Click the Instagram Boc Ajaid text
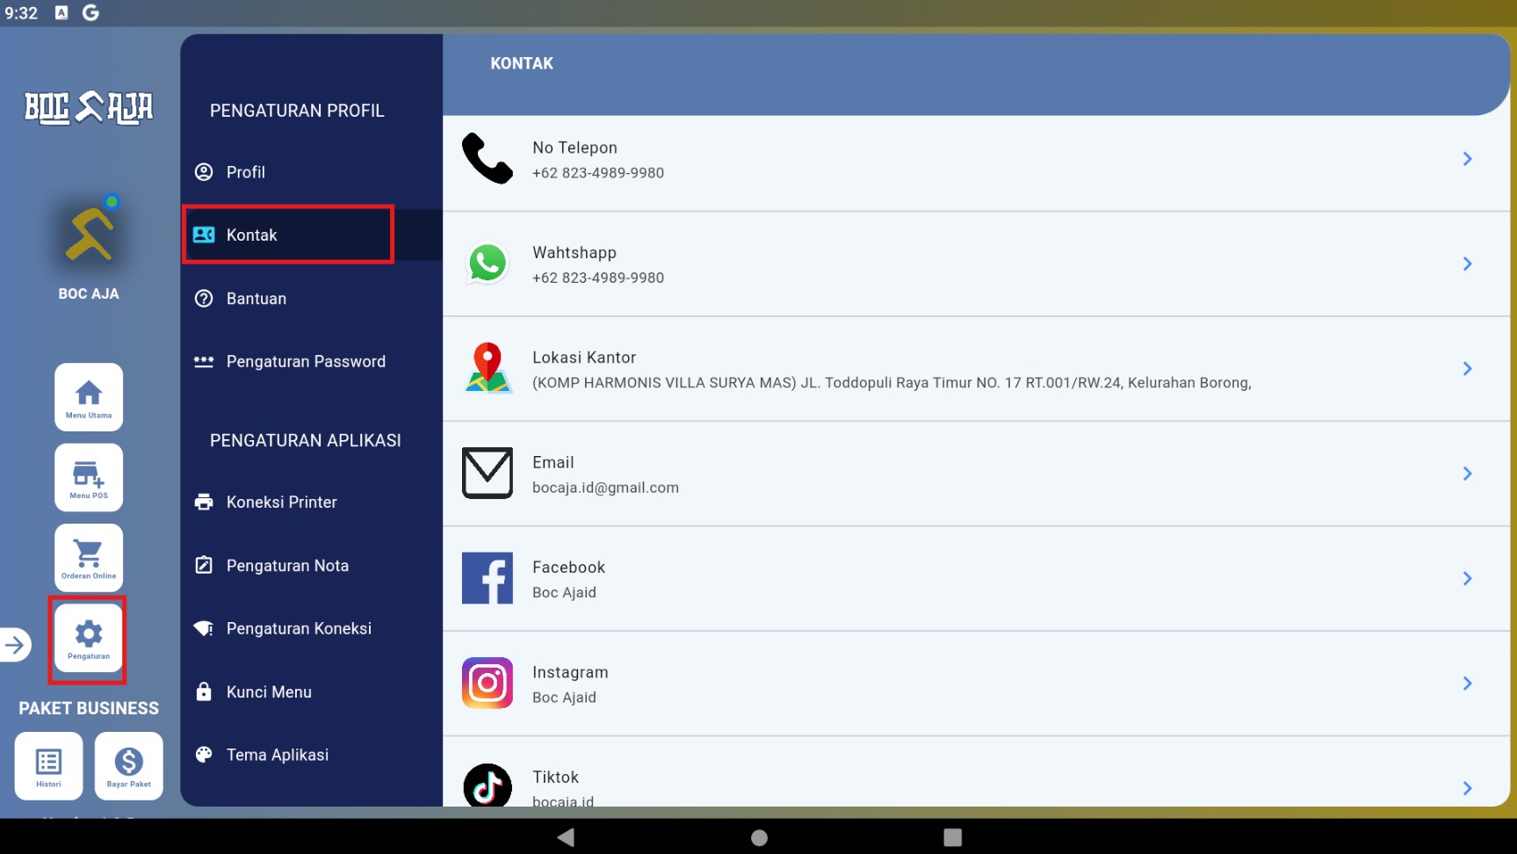Viewport: 1517px width, 854px height. [564, 698]
